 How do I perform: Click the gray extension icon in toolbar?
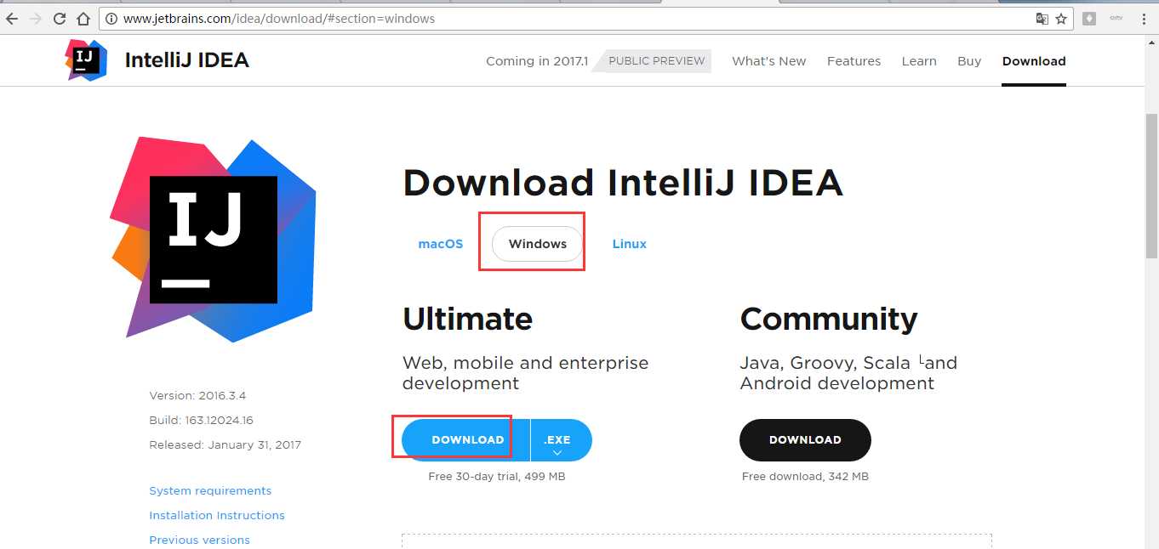1089,18
